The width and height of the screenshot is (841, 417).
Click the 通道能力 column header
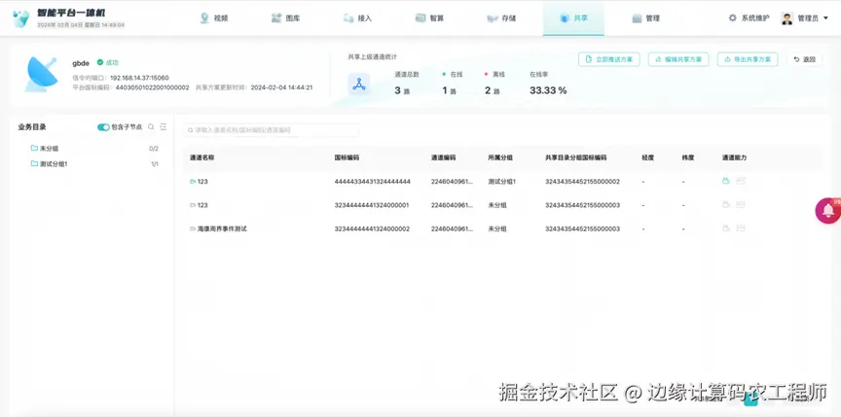click(x=734, y=157)
